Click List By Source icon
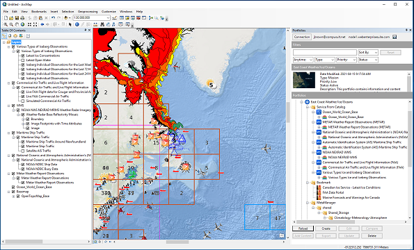414x250 pixels. (10, 36)
